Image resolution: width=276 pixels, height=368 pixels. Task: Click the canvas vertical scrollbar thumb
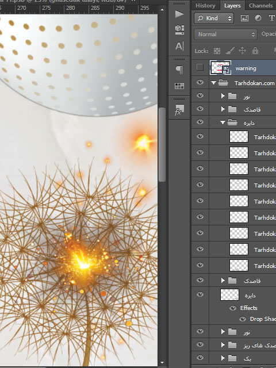click(162, 144)
